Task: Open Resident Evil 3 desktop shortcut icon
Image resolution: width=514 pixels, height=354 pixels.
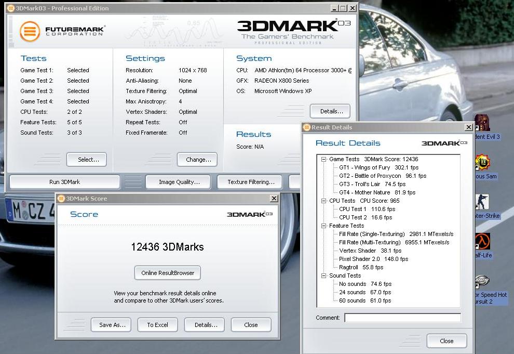Action: pyautogui.click(x=482, y=123)
